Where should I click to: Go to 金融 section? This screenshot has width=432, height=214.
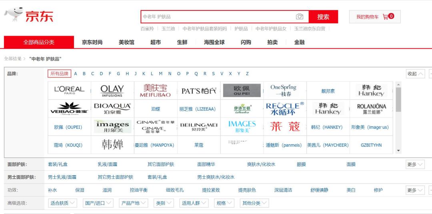pos(299,42)
